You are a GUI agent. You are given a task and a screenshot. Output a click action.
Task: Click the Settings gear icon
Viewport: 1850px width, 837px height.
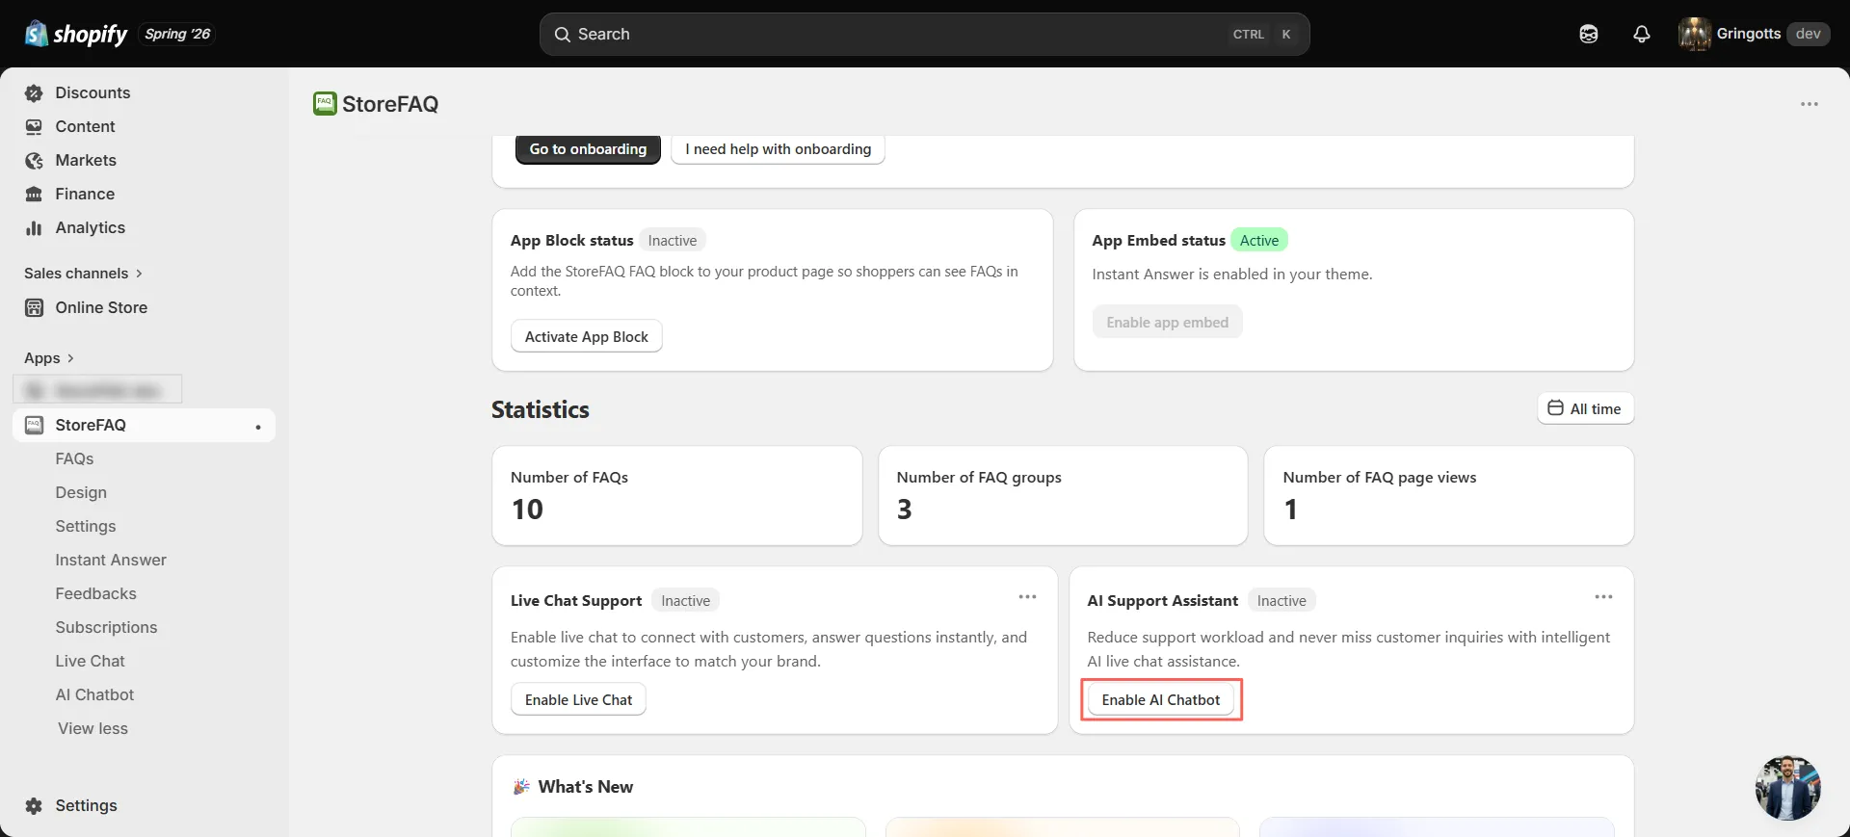point(34,805)
